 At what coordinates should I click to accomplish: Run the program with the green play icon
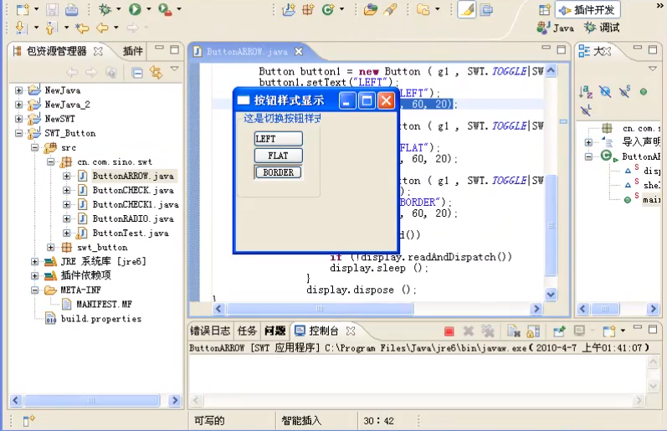pos(135,10)
